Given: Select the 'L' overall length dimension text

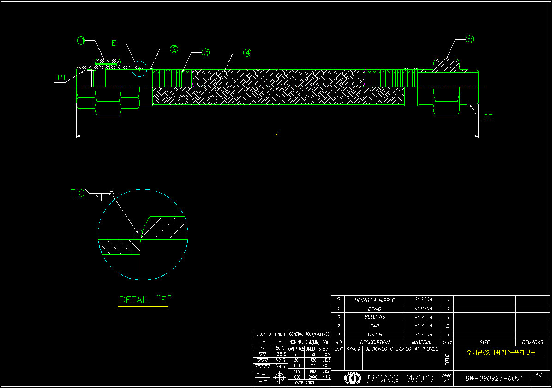Looking at the screenshot, I should [277, 134].
